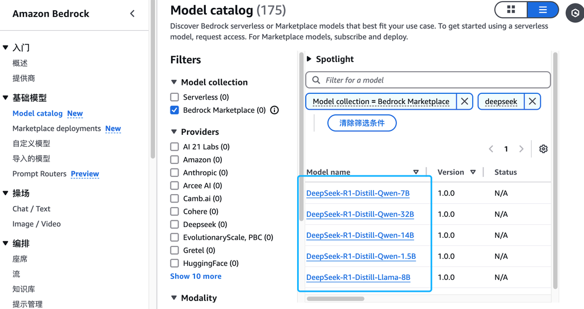
Task: Go to next results page
Action: 521,149
